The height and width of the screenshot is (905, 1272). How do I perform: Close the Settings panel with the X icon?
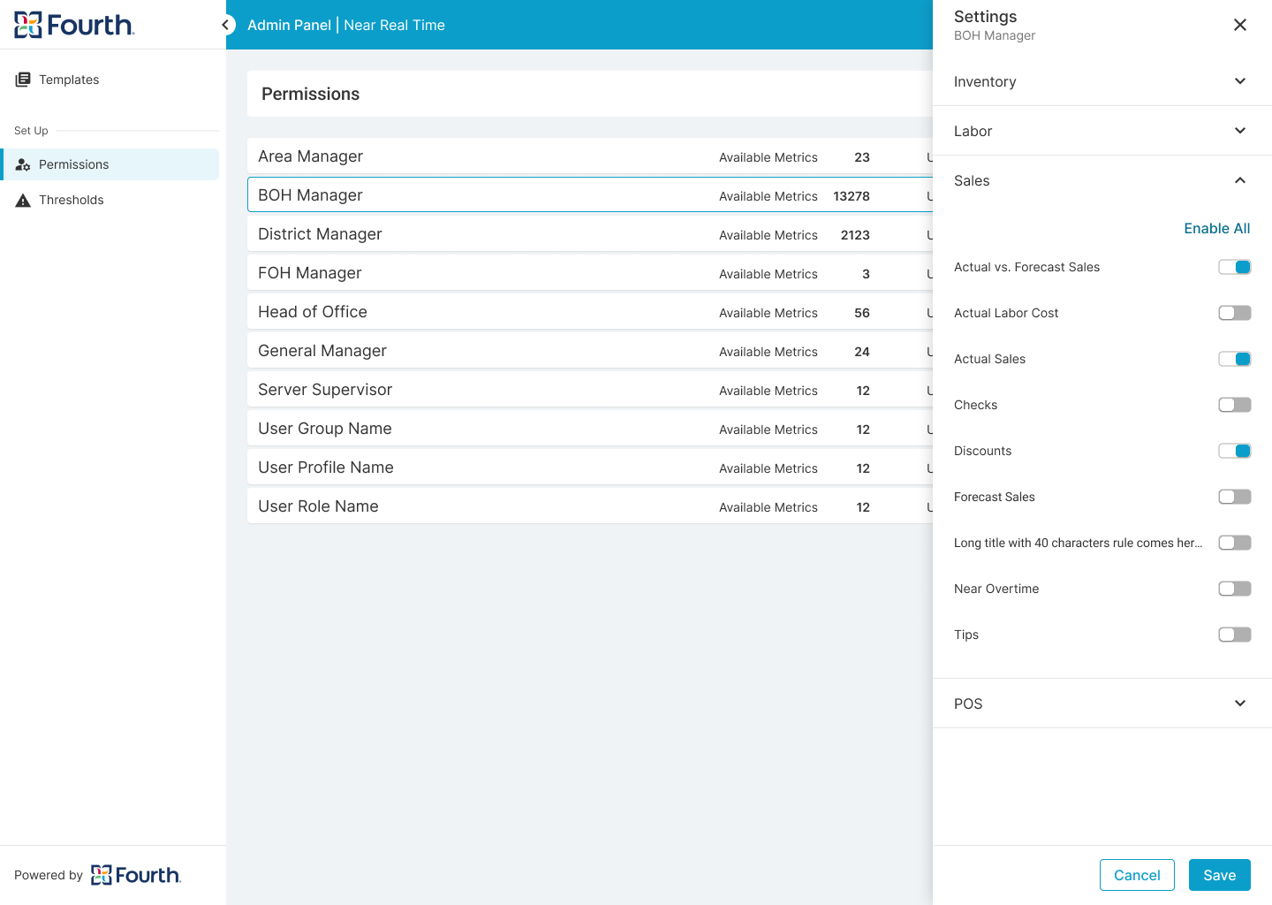coord(1240,25)
